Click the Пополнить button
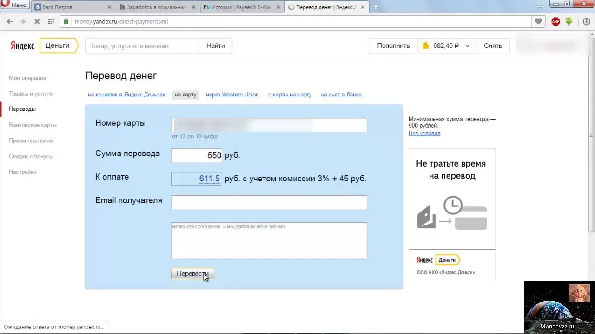 393,45
